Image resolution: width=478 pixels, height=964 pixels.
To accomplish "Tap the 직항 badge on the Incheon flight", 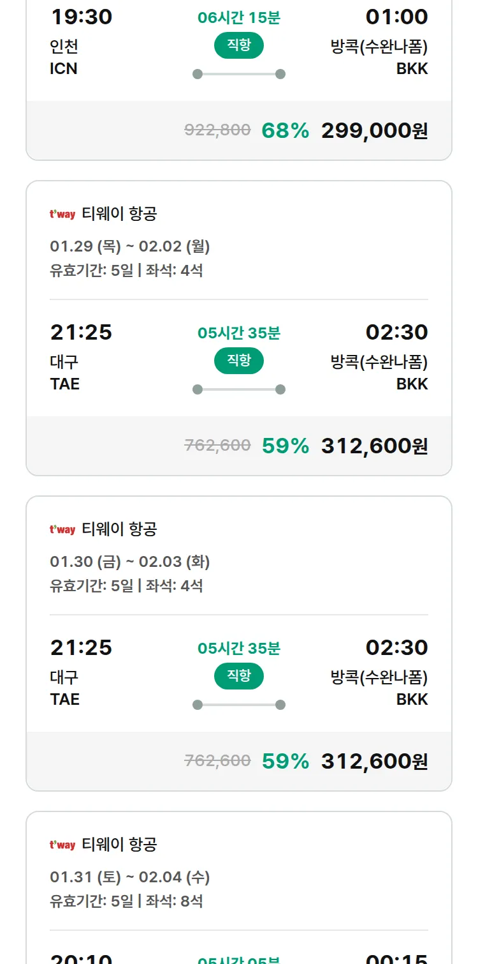I will tap(239, 45).
